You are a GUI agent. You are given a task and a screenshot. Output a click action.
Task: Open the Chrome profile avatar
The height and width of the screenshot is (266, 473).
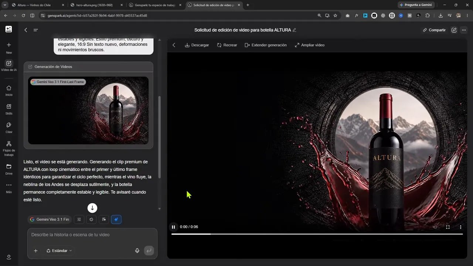(459, 16)
